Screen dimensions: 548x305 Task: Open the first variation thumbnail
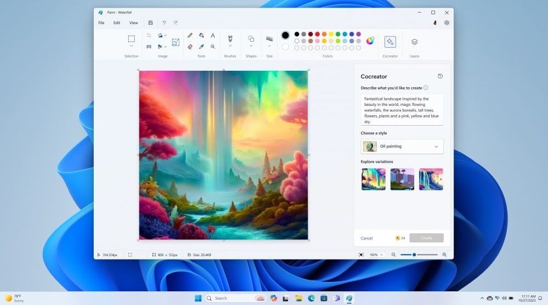coord(374,179)
